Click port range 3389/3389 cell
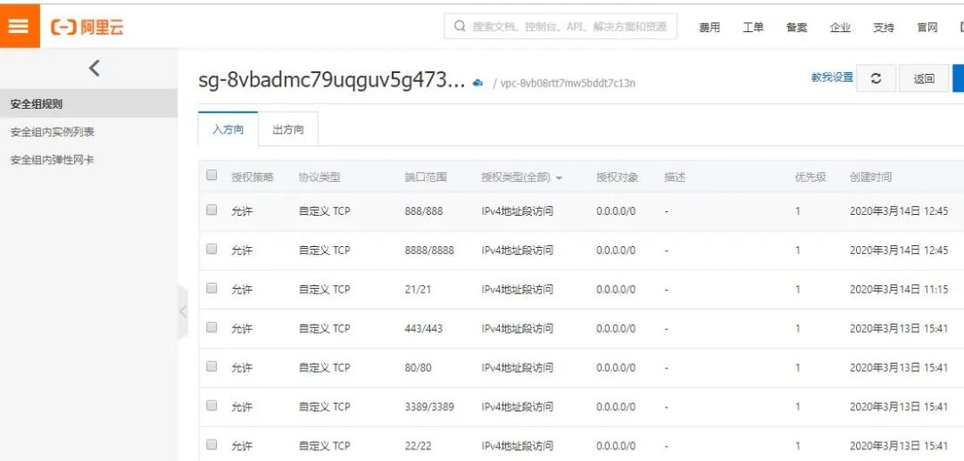Image resolution: width=964 pixels, height=461 pixels. pos(429,407)
